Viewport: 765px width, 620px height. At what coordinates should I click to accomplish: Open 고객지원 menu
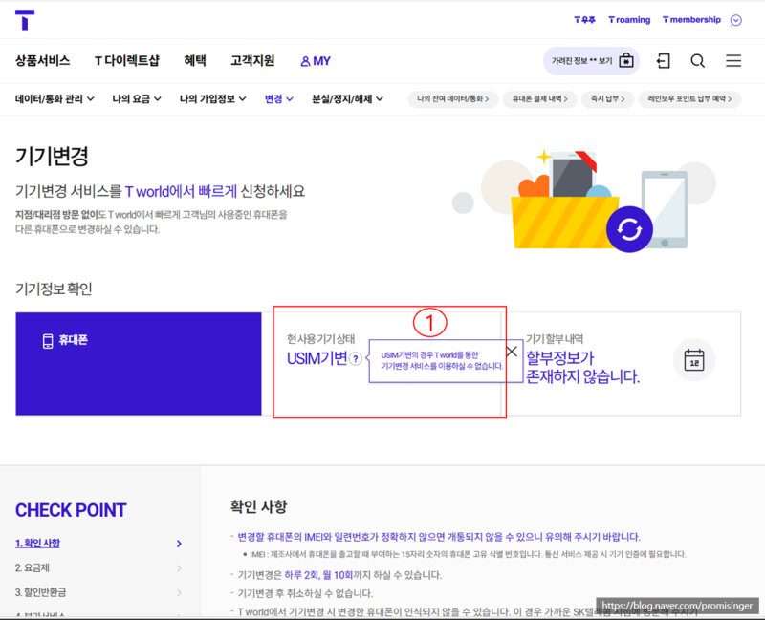252,61
